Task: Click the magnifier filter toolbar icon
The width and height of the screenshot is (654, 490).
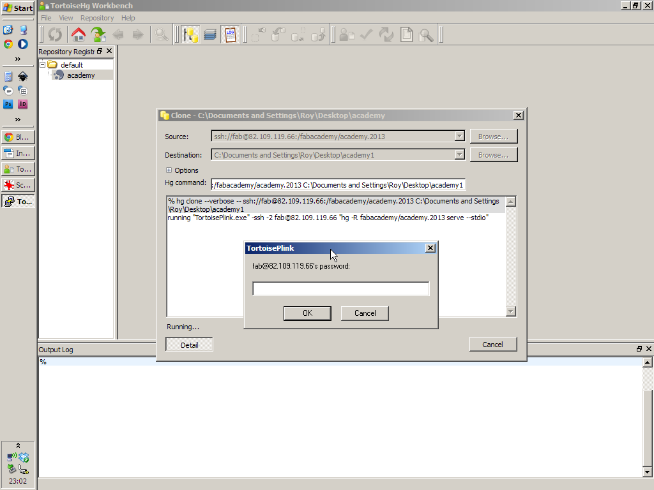Action: (162, 34)
